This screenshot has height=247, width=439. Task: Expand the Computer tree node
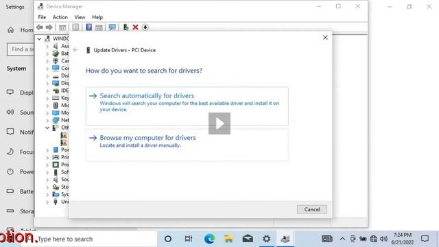(x=47, y=69)
